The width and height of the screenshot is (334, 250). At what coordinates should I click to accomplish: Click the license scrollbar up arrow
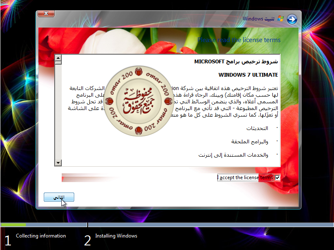tap(58, 57)
